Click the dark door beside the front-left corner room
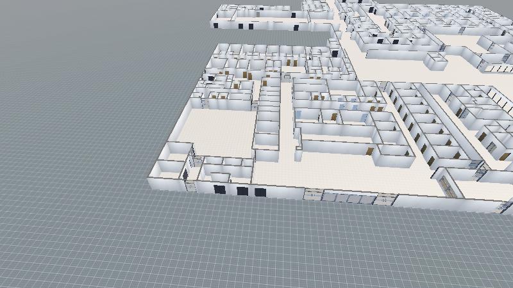 185,174
